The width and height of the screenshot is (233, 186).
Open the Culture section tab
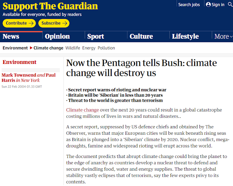click(141, 36)
